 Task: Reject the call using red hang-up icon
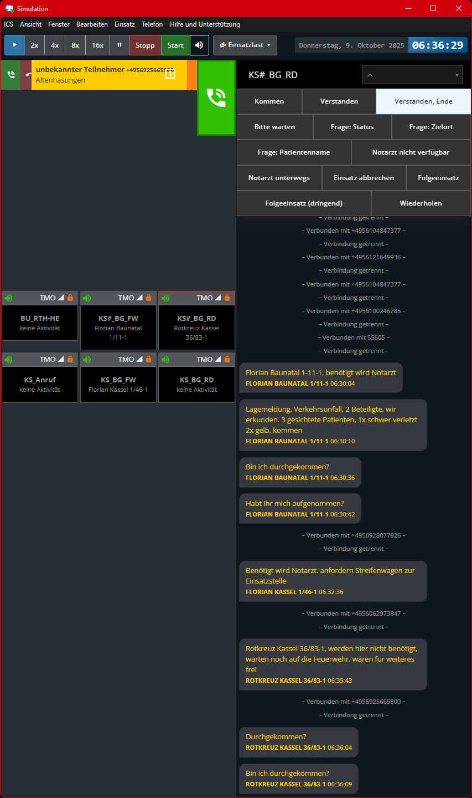[27, 75]
